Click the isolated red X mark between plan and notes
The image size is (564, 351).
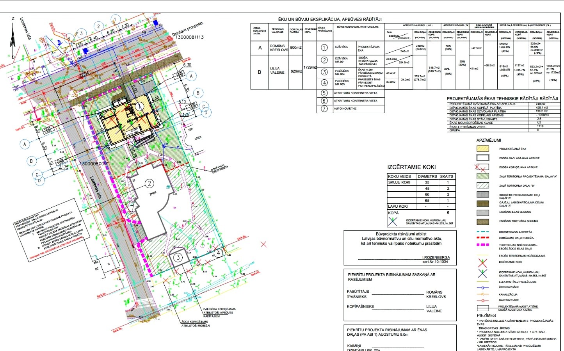(264, 244)
